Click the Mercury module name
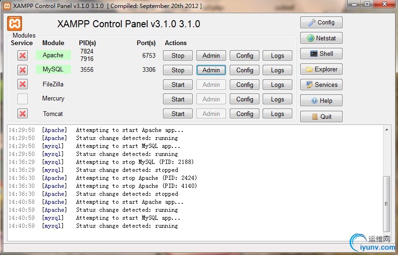Viewport: 398px width, 255px height. 53,99
